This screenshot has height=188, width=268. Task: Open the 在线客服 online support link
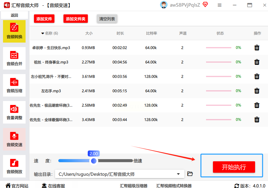pyautogui.click(x=53, y=186)
